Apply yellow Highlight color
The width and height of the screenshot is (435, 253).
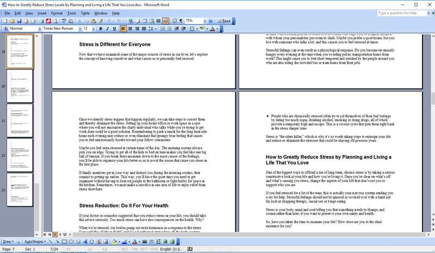click(202, 29)
